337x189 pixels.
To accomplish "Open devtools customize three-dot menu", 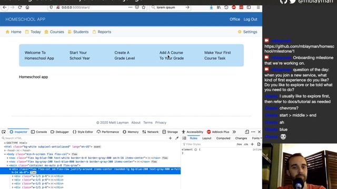I will 253,132.
